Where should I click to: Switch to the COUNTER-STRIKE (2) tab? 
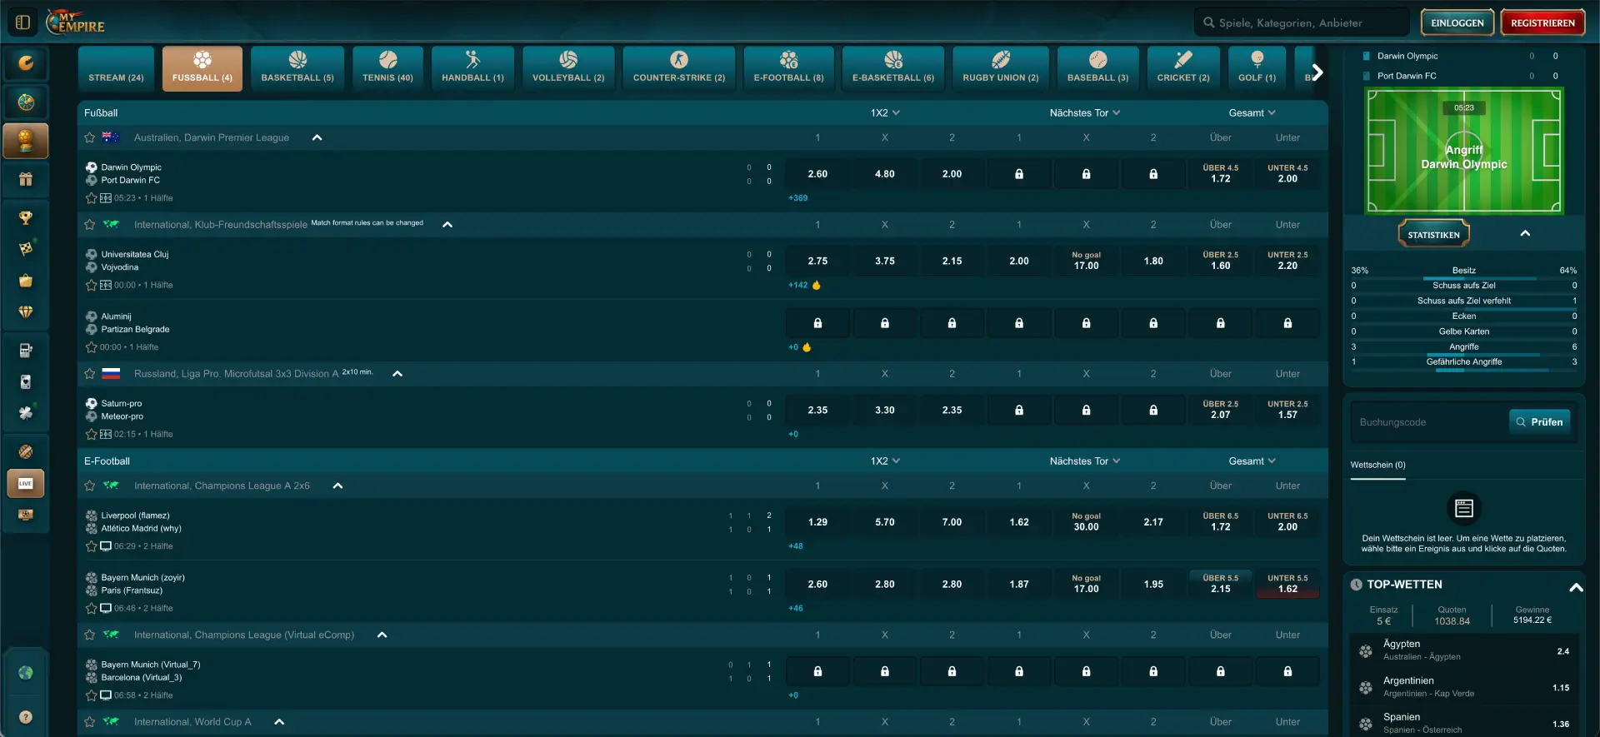tap(679, 68)
